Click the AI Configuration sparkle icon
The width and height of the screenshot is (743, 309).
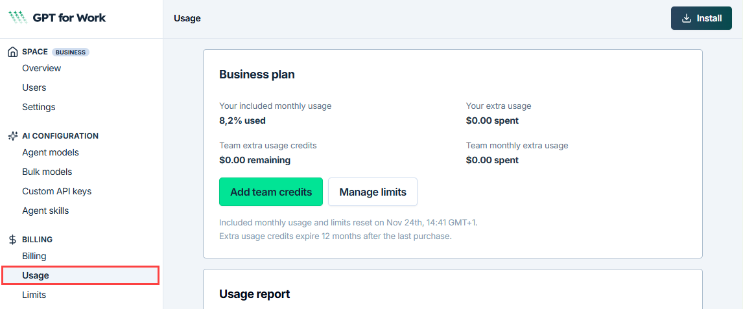(x=13, y=136)
